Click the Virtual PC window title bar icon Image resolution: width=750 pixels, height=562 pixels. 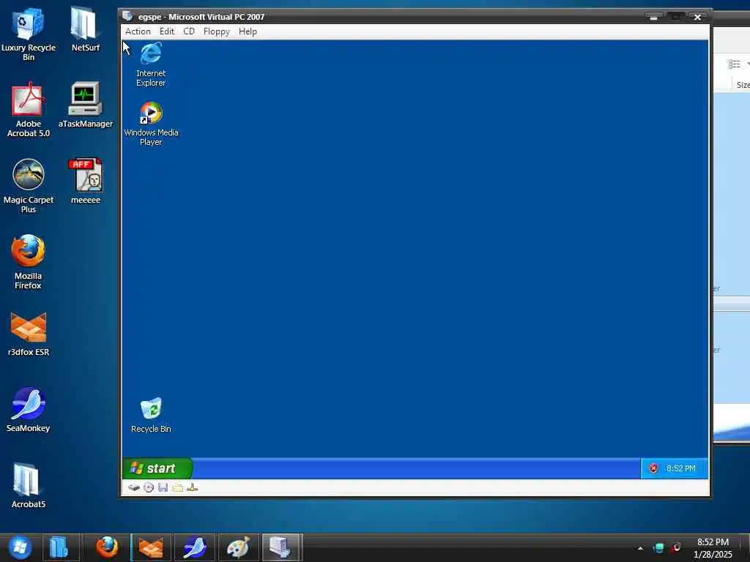click(x=127, y=16)
